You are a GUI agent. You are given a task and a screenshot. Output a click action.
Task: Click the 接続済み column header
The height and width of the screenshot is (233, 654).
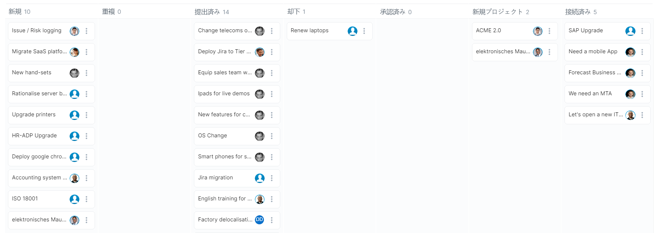tap(578, 12)
